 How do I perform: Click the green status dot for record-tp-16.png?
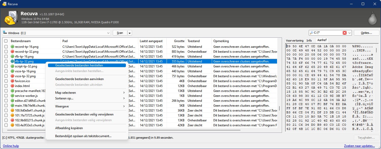(x=12, y=47)
